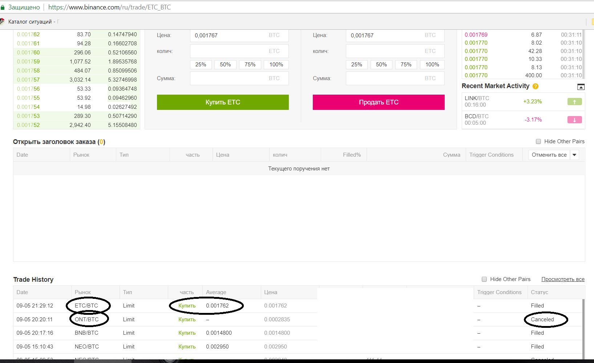Click the recent trades list scrollbar

coord(583,54)
